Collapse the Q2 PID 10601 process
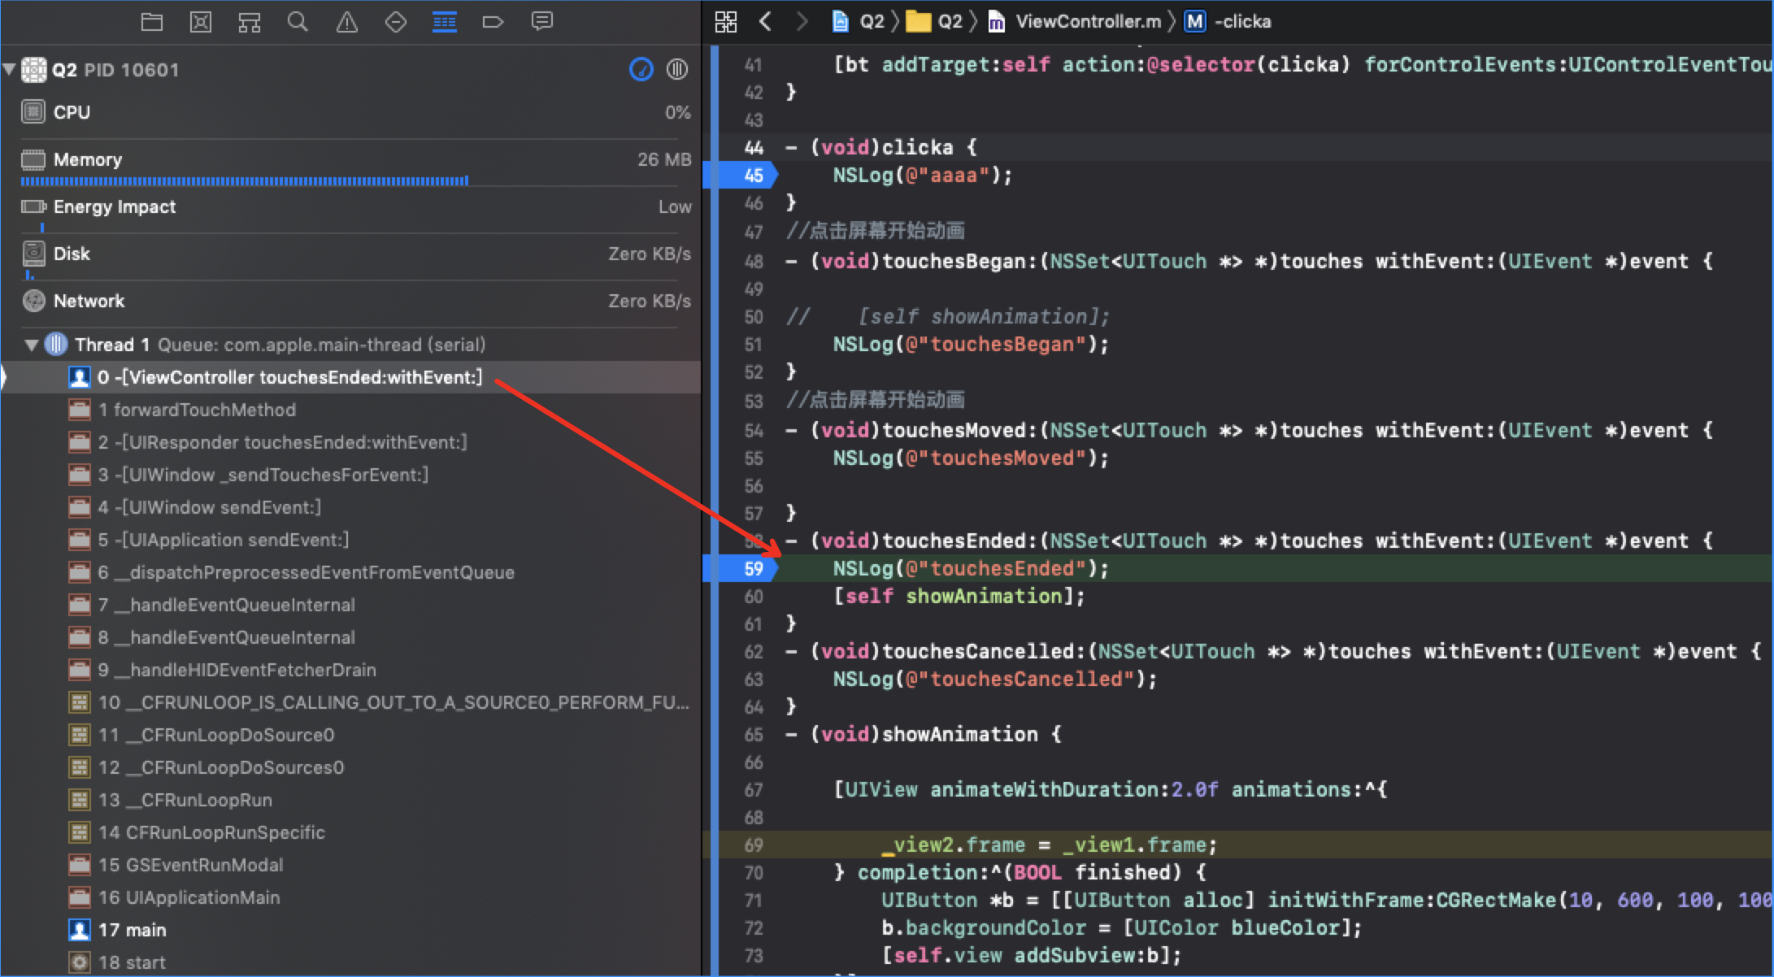Screen dimensions: 1774x977 pos(10,69)
